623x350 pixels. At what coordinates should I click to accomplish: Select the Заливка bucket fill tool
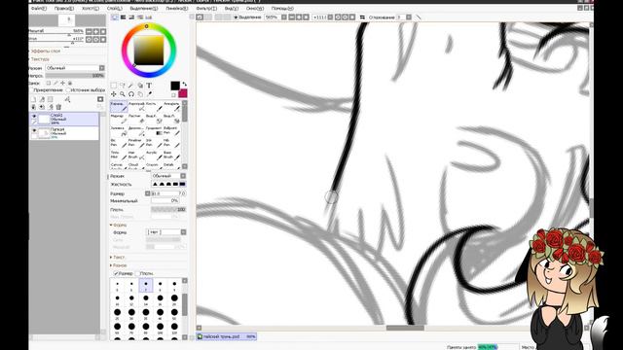(119, 131)
